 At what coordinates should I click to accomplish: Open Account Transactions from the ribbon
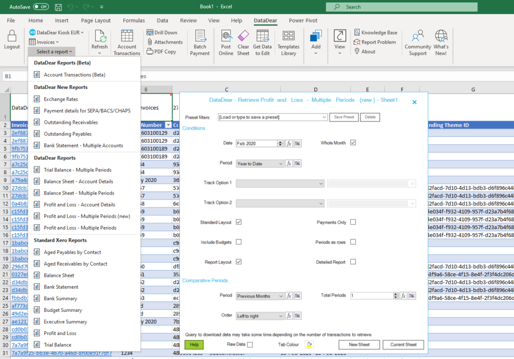(x=127, y=43)
